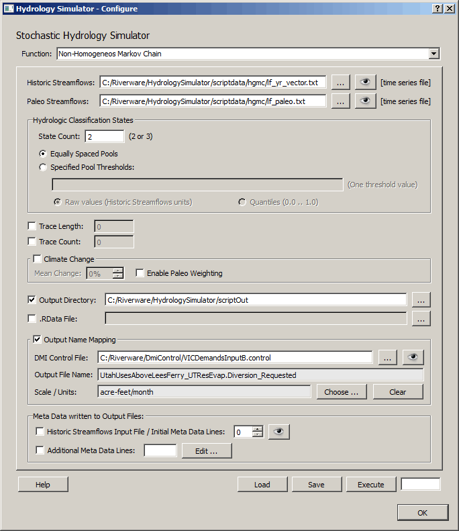
Task: Click the Scale / Units field
Action: (204, 392)
